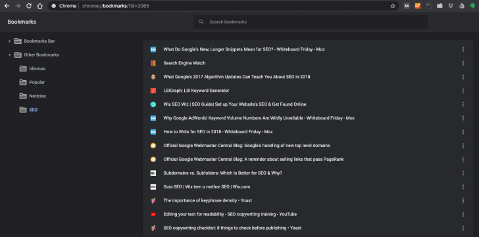The height and width of the screenshot is (237, 479).
Task: Open the camera screenshot extension
Action: tap(440, 6)
